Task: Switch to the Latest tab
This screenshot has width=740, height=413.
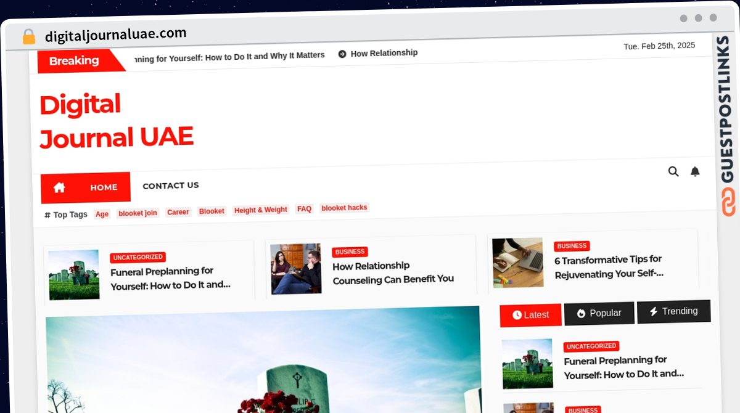Action: point(530,315)
